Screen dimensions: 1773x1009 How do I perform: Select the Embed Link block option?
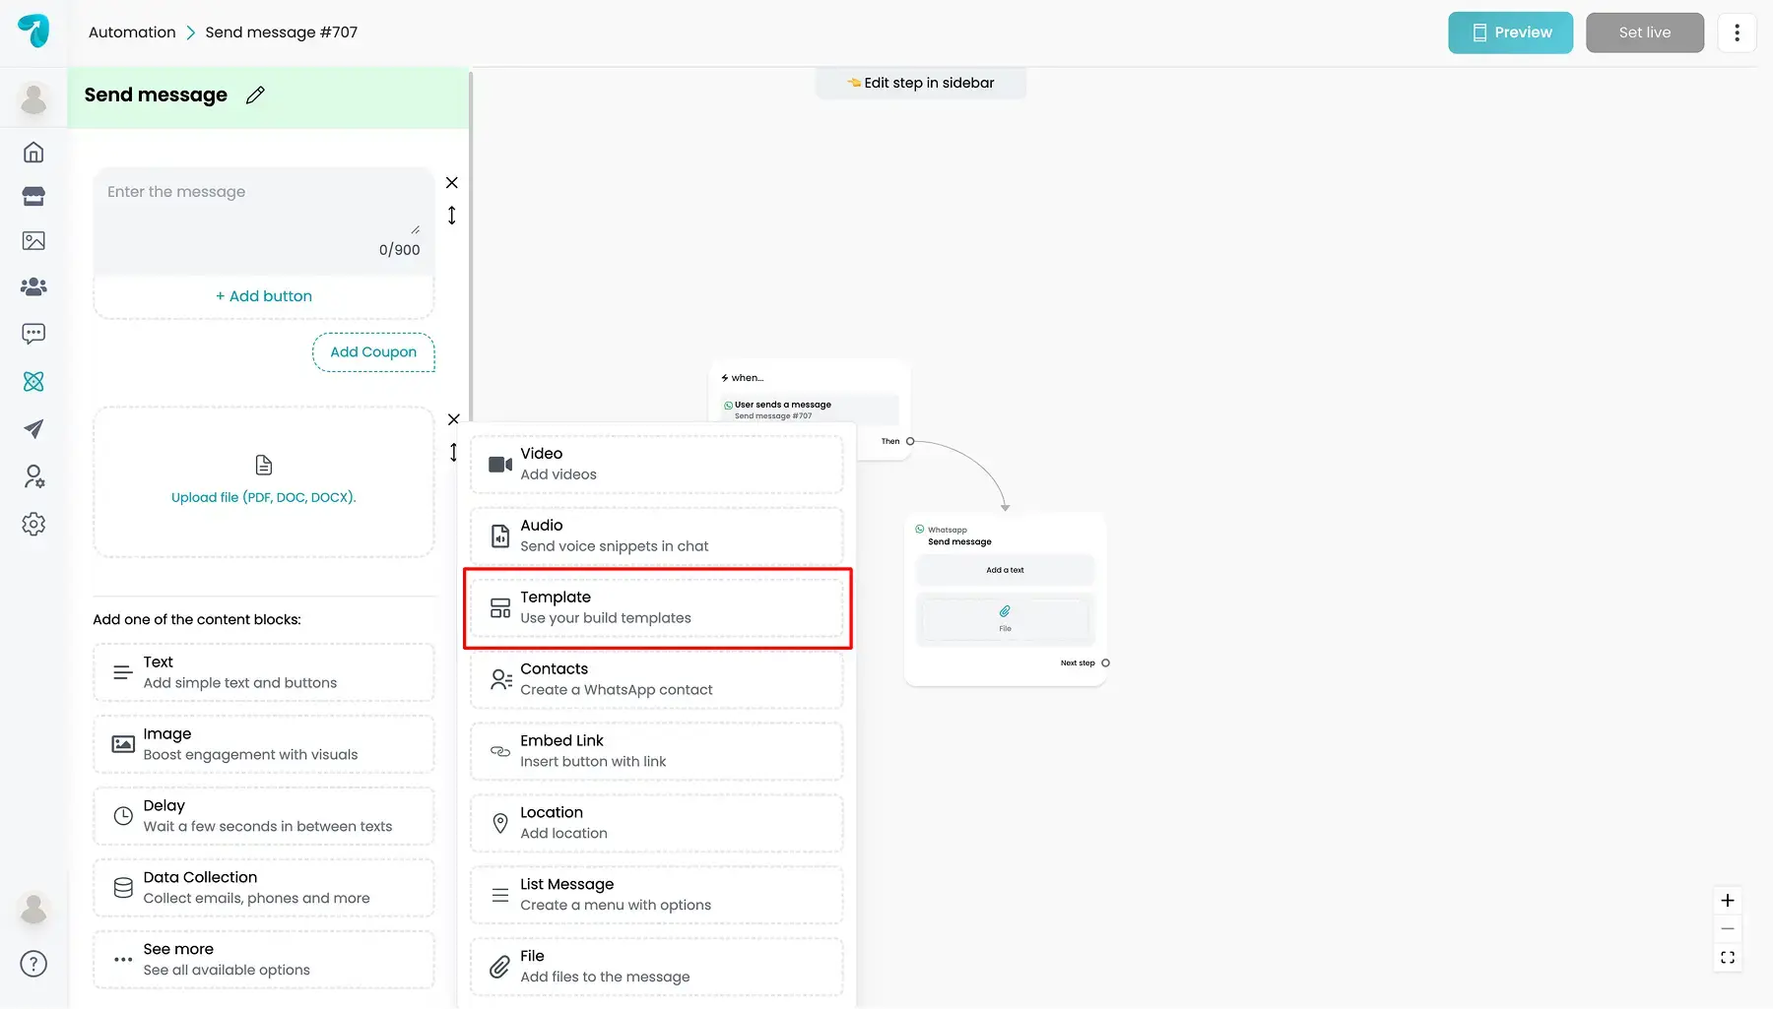[657, 751]
